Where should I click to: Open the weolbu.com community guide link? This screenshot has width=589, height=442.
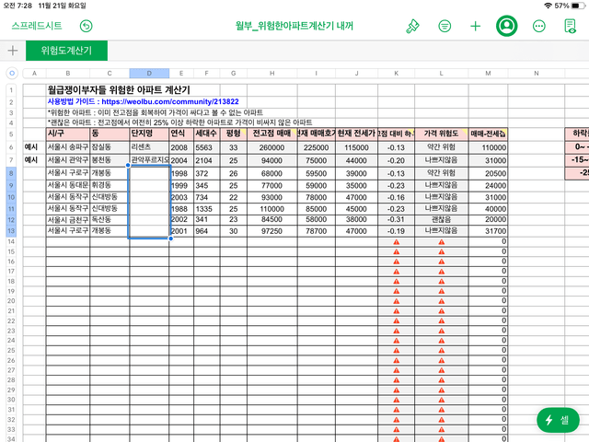click(x=170, y=101)
